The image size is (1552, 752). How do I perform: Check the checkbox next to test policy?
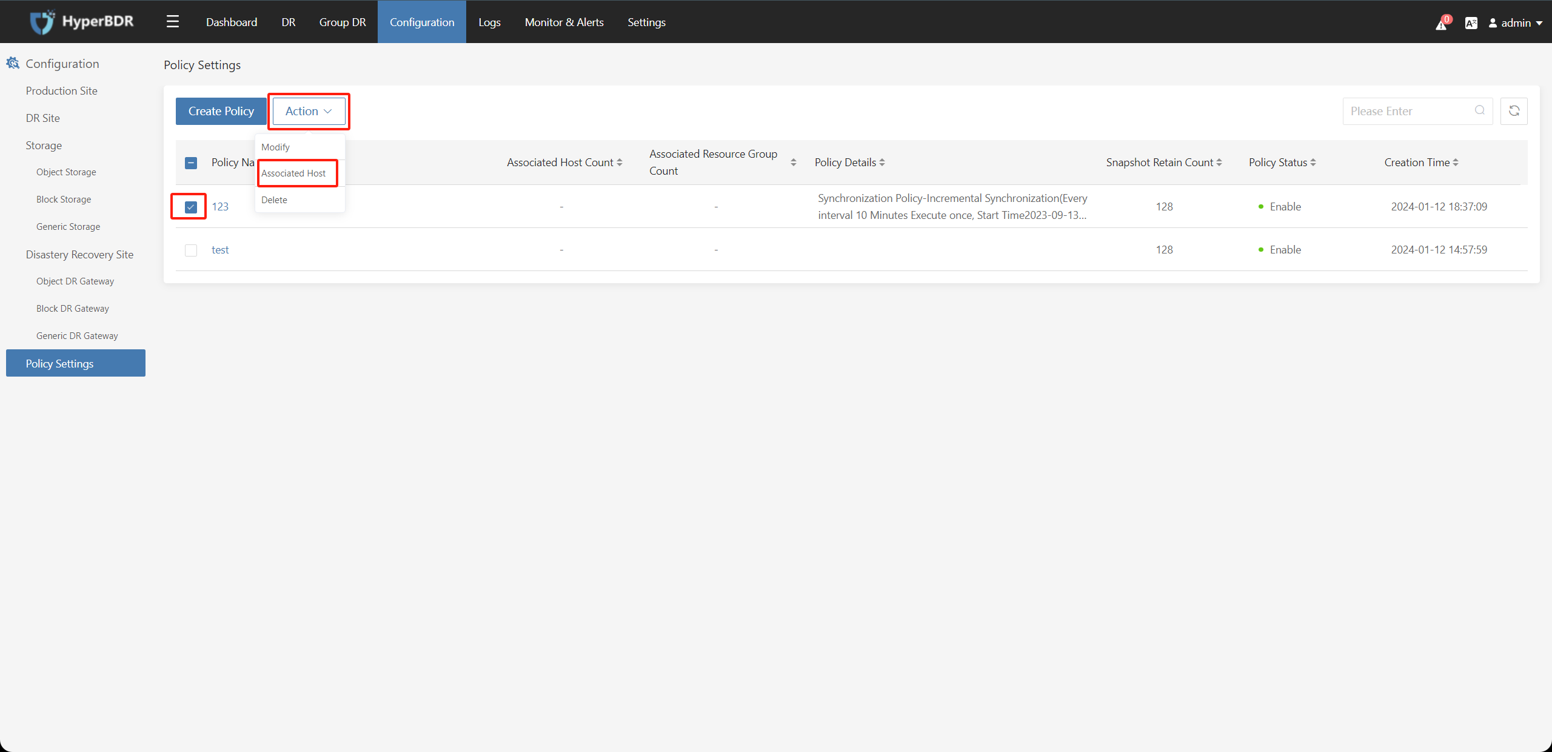[x=191, y=249]
